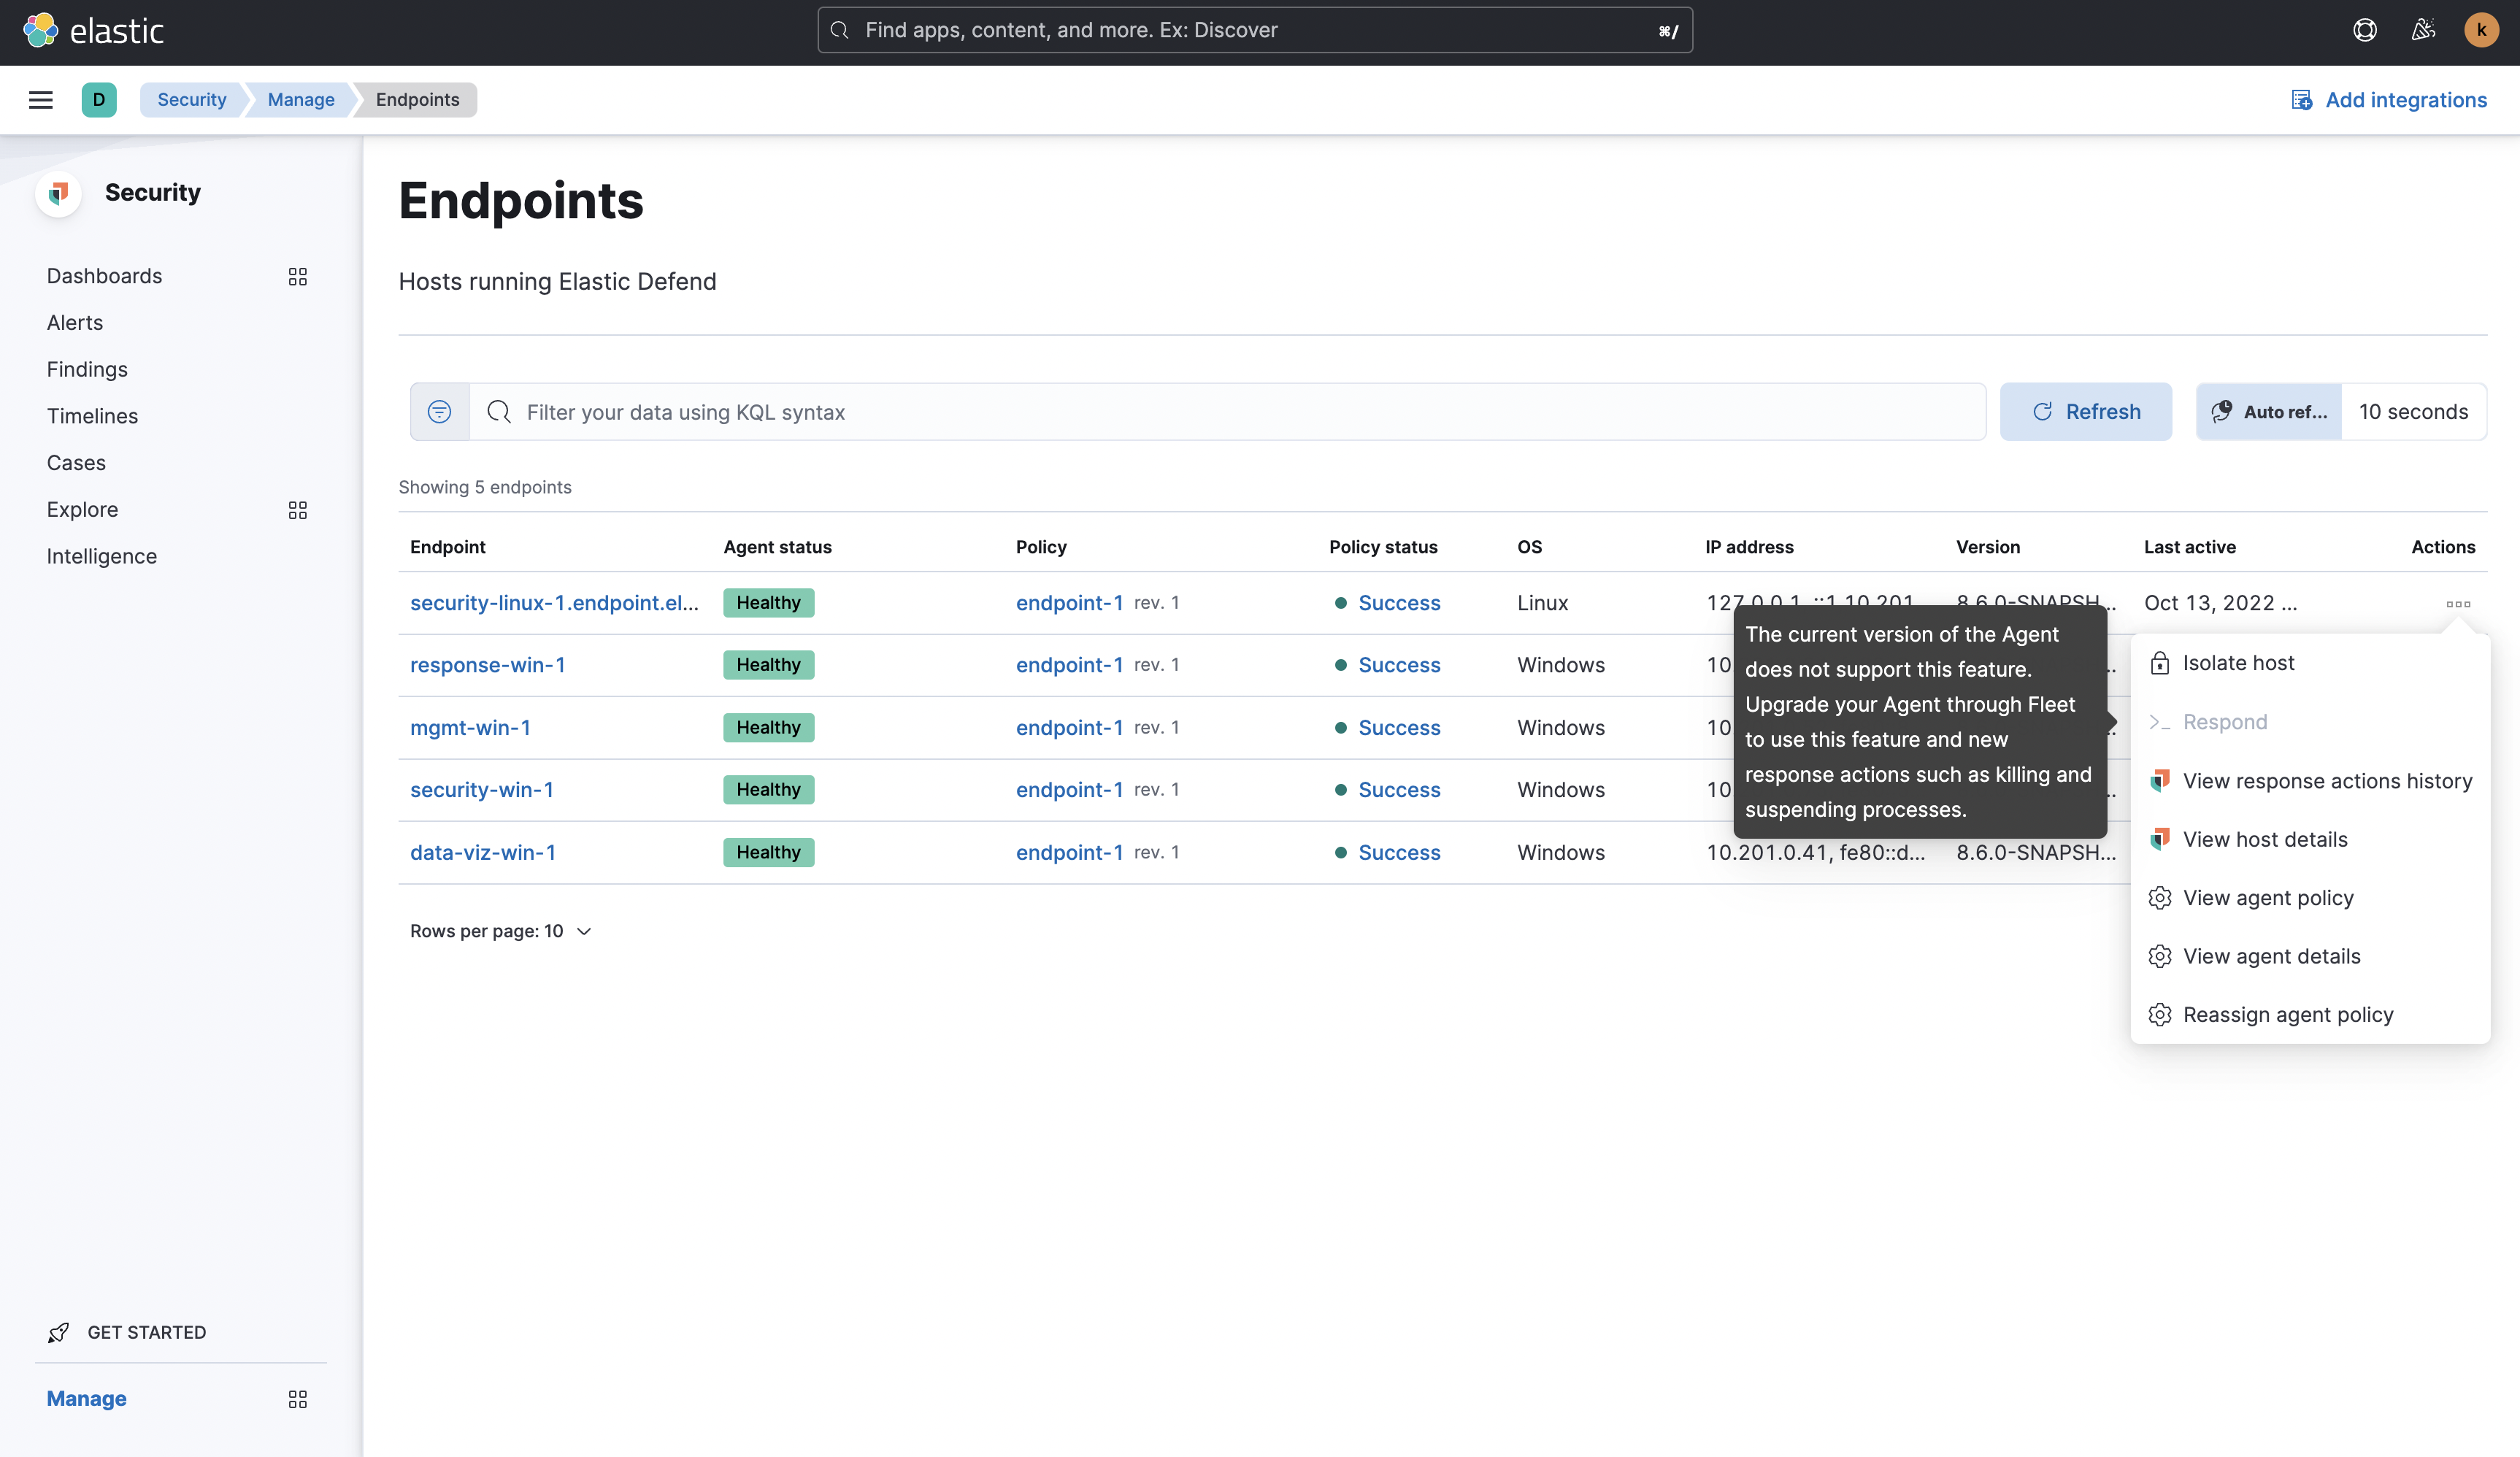
Task: Click the Dashboards submenu grid icon
Action: [x=297, y=277]
